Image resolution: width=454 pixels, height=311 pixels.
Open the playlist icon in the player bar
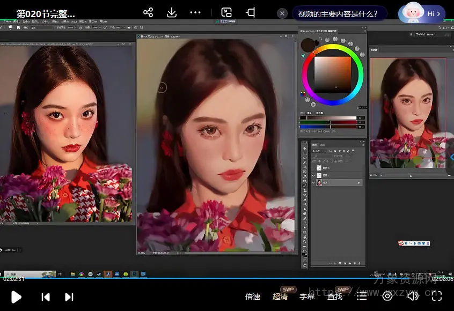[x=362, y=296]
